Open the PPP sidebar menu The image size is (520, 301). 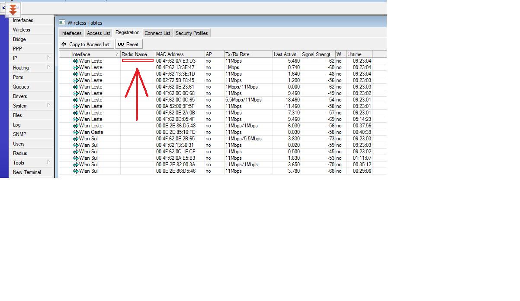pos(17,49)
